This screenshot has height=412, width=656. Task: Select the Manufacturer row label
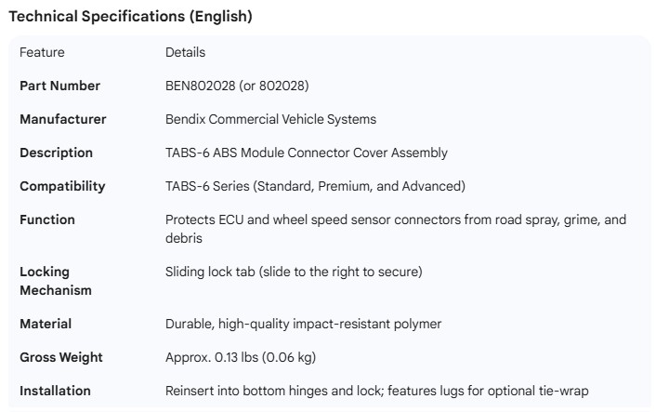point(63,119)
